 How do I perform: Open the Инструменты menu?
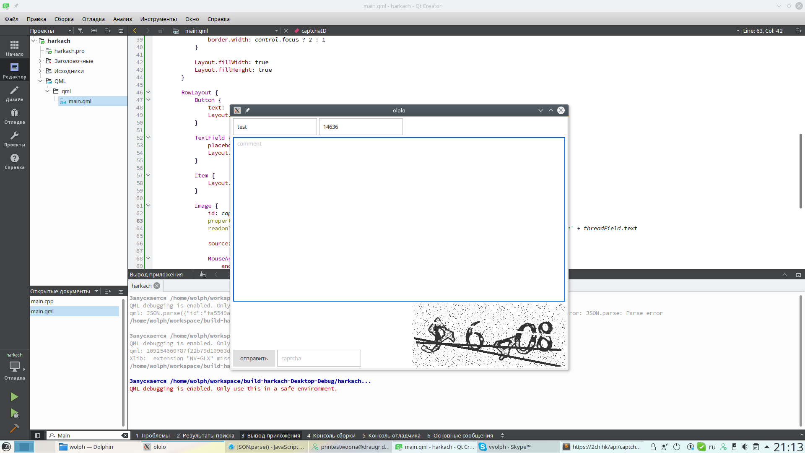coord(158,19)
